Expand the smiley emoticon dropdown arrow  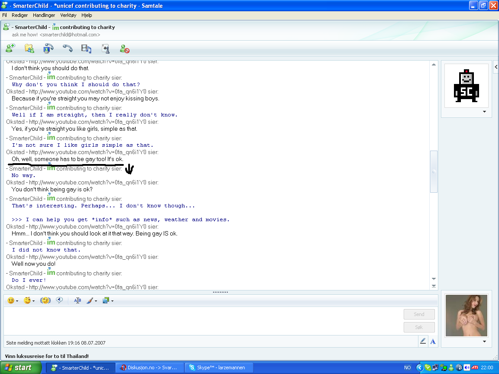[17, 301]
